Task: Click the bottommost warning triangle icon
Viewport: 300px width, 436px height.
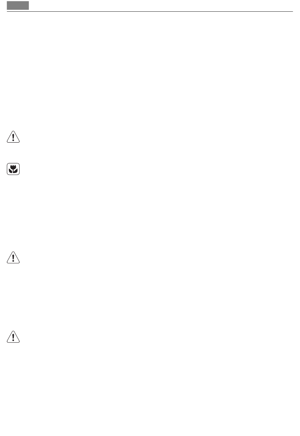Action: click(x=13, y=337)
